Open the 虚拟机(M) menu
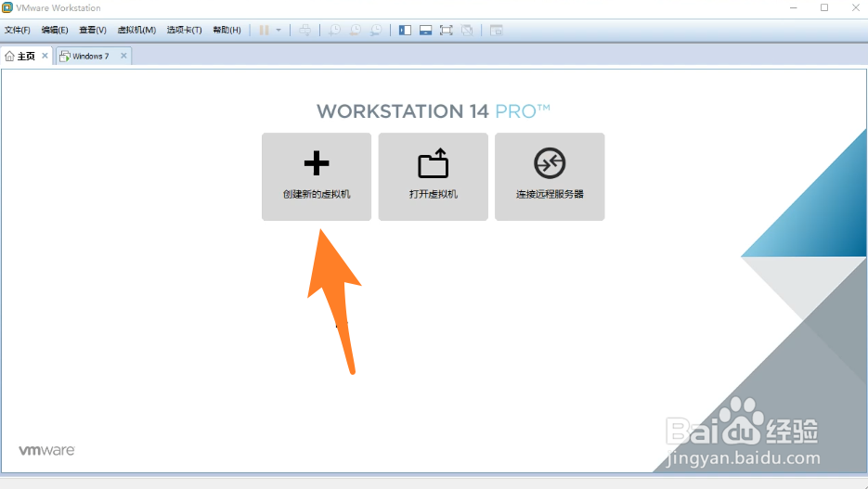The image size is (868, 489). (x=136, y=30)
